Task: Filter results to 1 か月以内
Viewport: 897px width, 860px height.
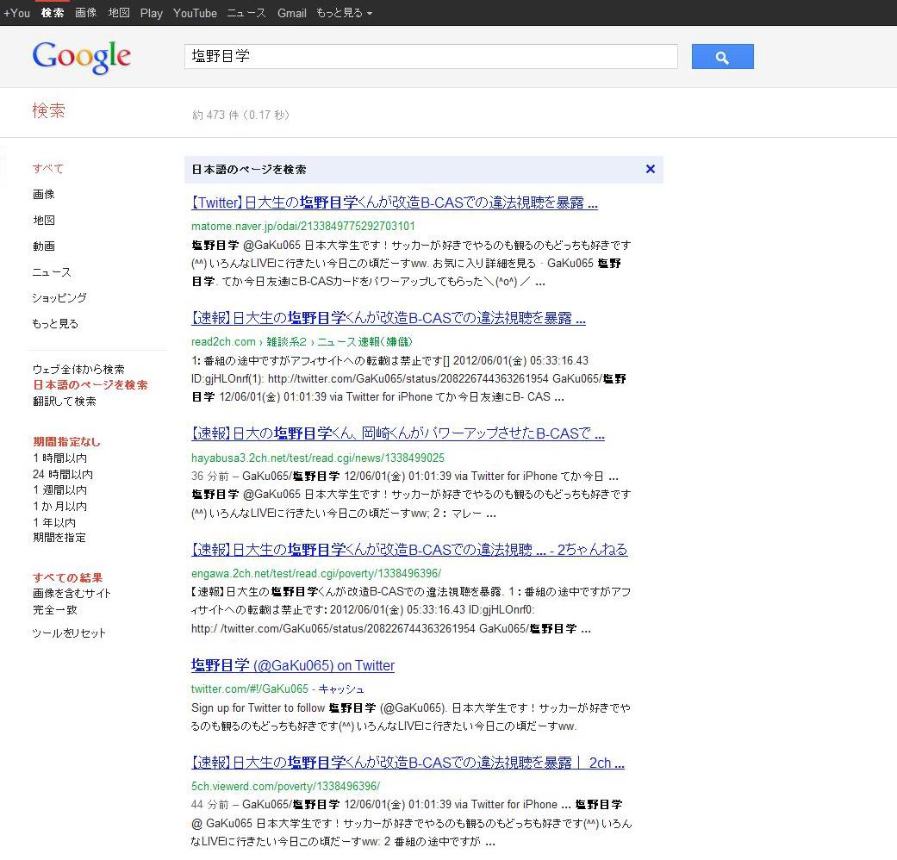Action: point(59,506)
